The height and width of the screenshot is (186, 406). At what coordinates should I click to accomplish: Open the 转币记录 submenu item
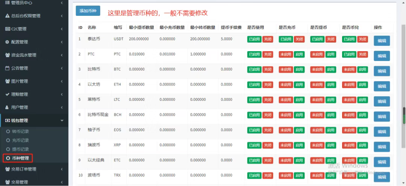(x=20, y=131)
